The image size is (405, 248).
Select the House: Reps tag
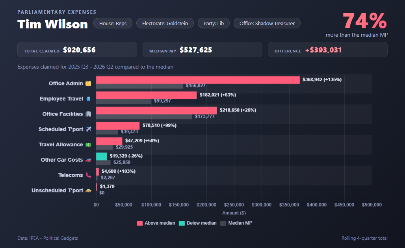113,23
